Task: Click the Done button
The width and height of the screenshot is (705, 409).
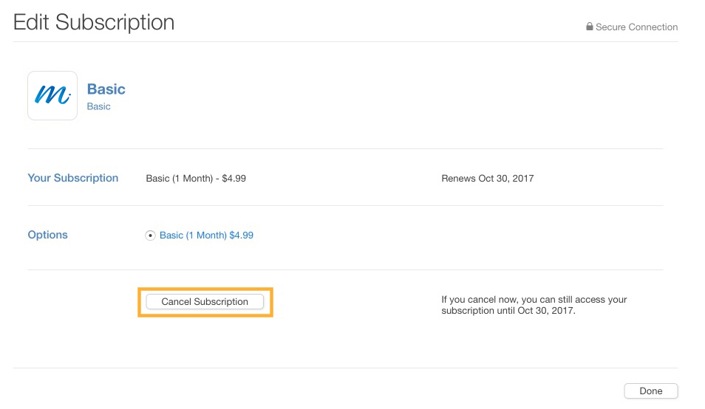Action: coord(650,391)
